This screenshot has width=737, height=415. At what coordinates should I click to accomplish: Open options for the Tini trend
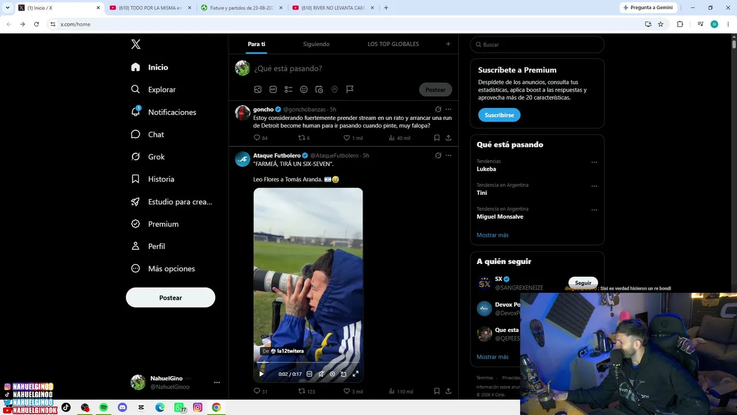pos(594,186)
